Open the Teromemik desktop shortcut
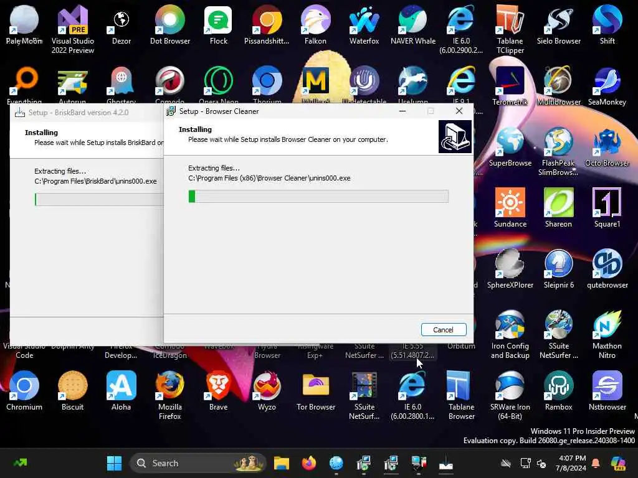This screenshot has height=478, width=638. pyautogui.click(x=510, y=86)
